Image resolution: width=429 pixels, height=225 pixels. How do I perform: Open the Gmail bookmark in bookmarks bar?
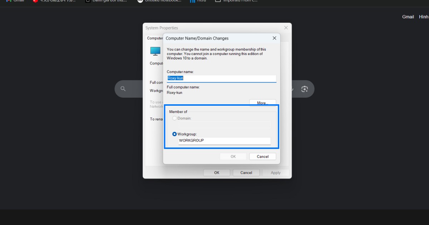[x=15, y=1]
